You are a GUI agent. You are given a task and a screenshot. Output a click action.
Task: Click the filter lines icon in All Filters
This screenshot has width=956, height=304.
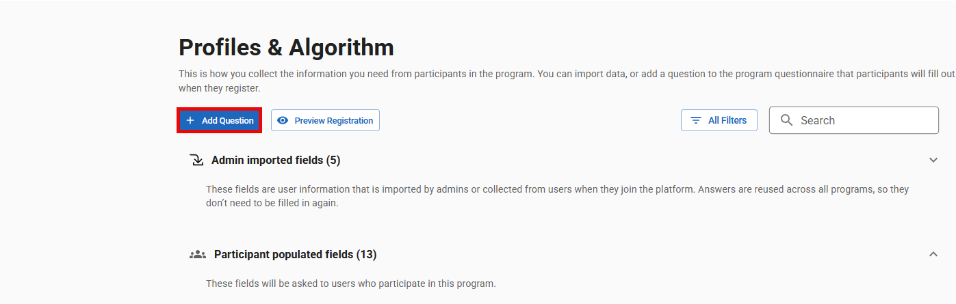[696, 120]
